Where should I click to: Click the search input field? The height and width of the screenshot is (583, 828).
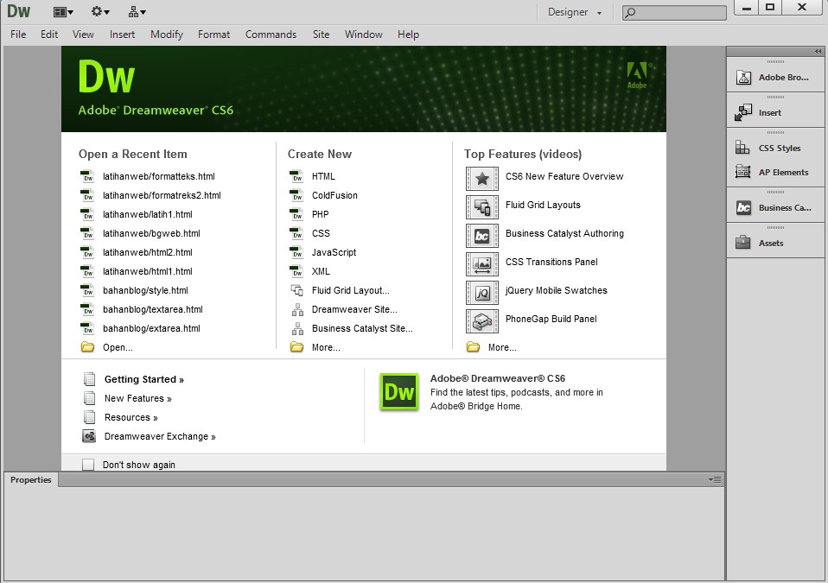(x=674, y=13)
